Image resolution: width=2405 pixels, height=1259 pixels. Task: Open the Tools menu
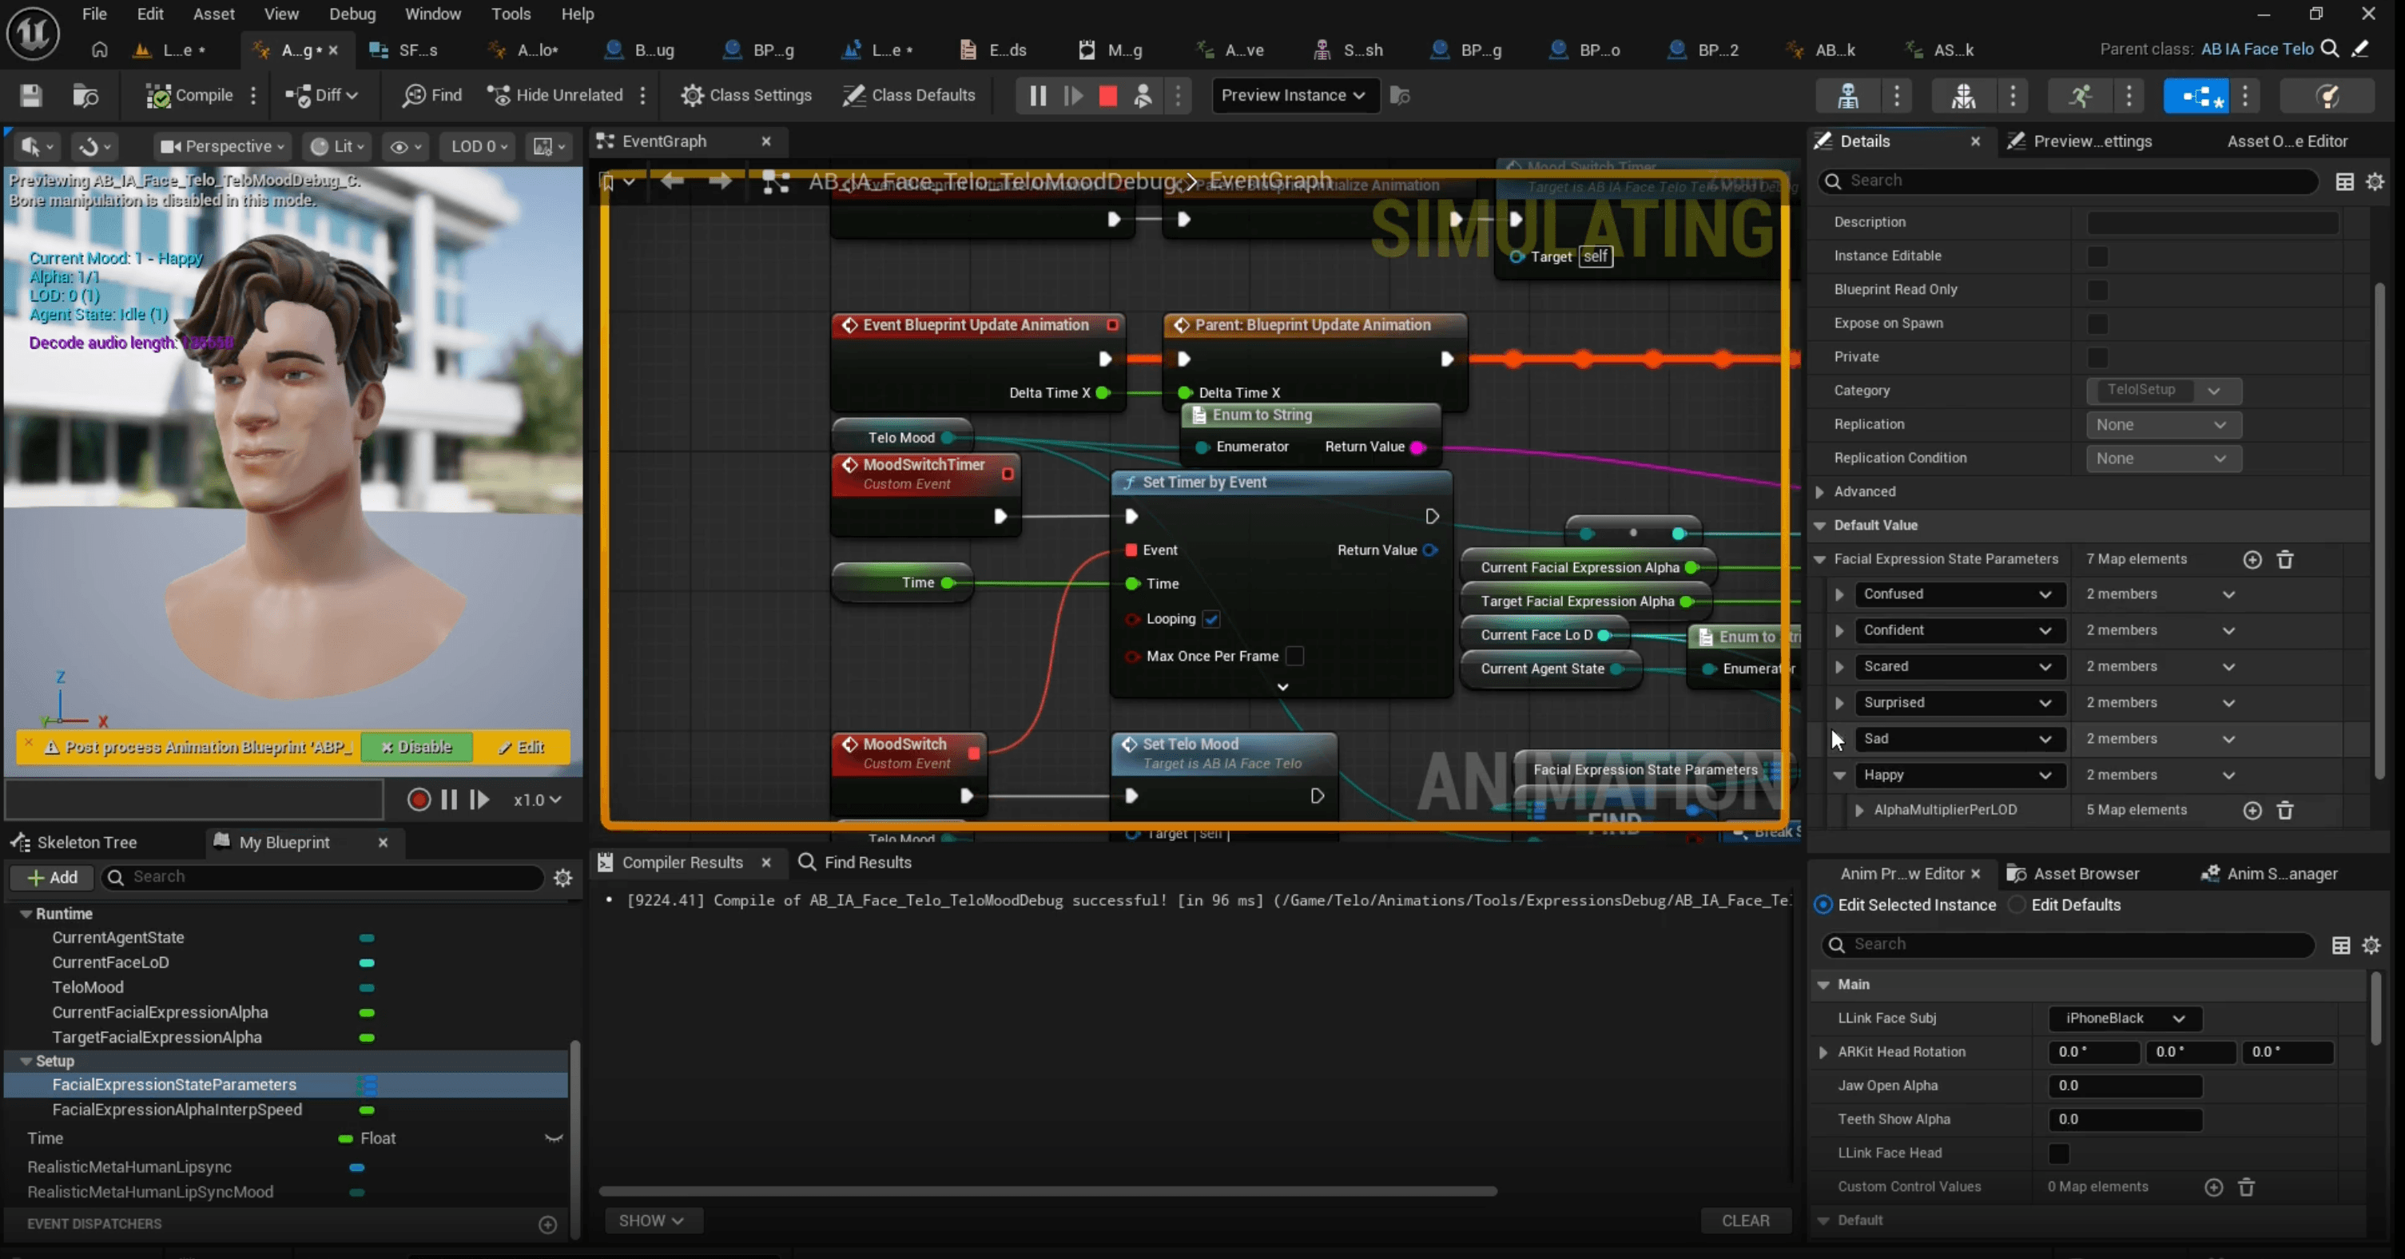(x=511, y=14)
